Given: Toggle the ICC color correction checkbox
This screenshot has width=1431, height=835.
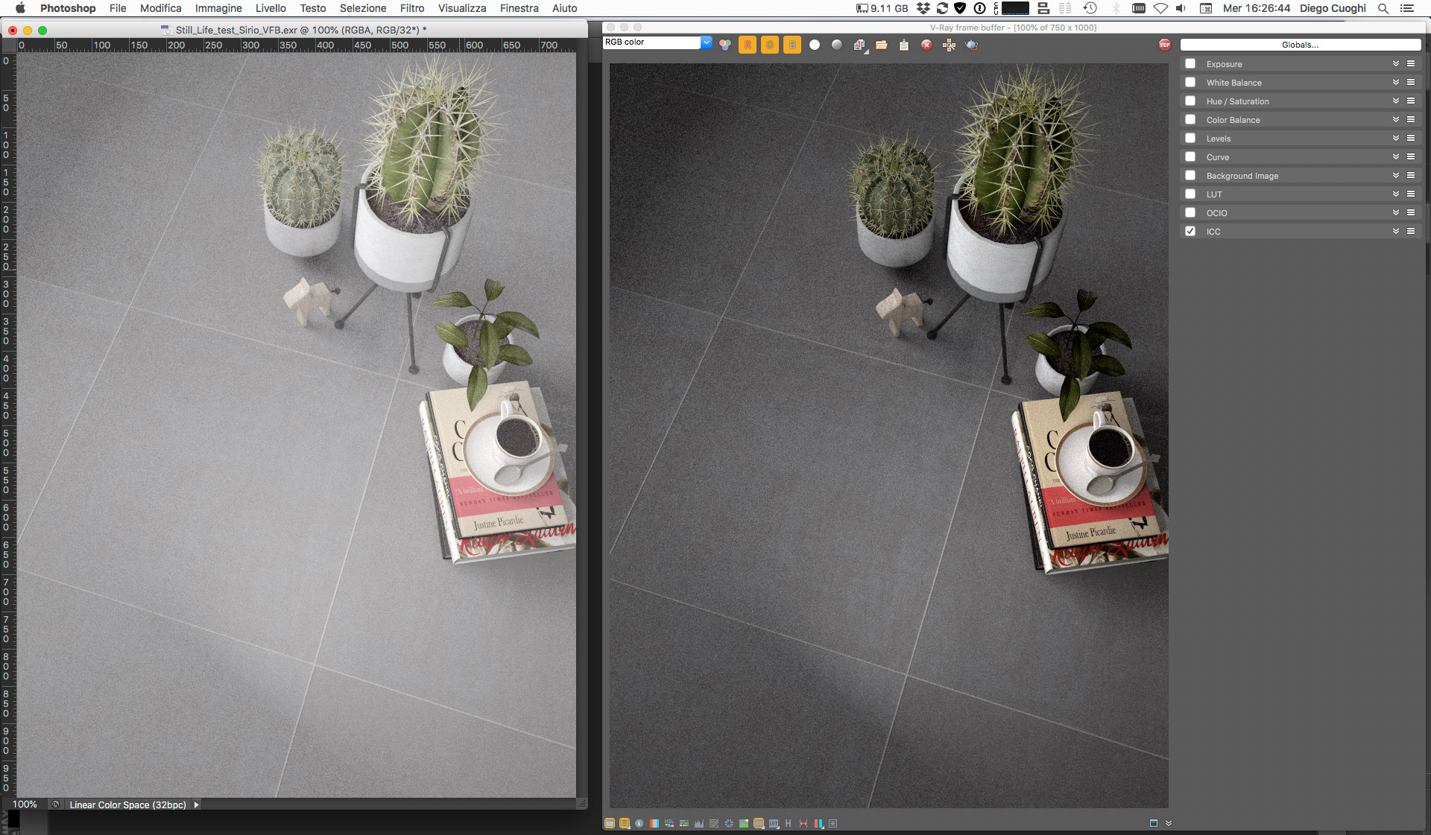Looking at the screenshot, I should tap(1190, 231).
